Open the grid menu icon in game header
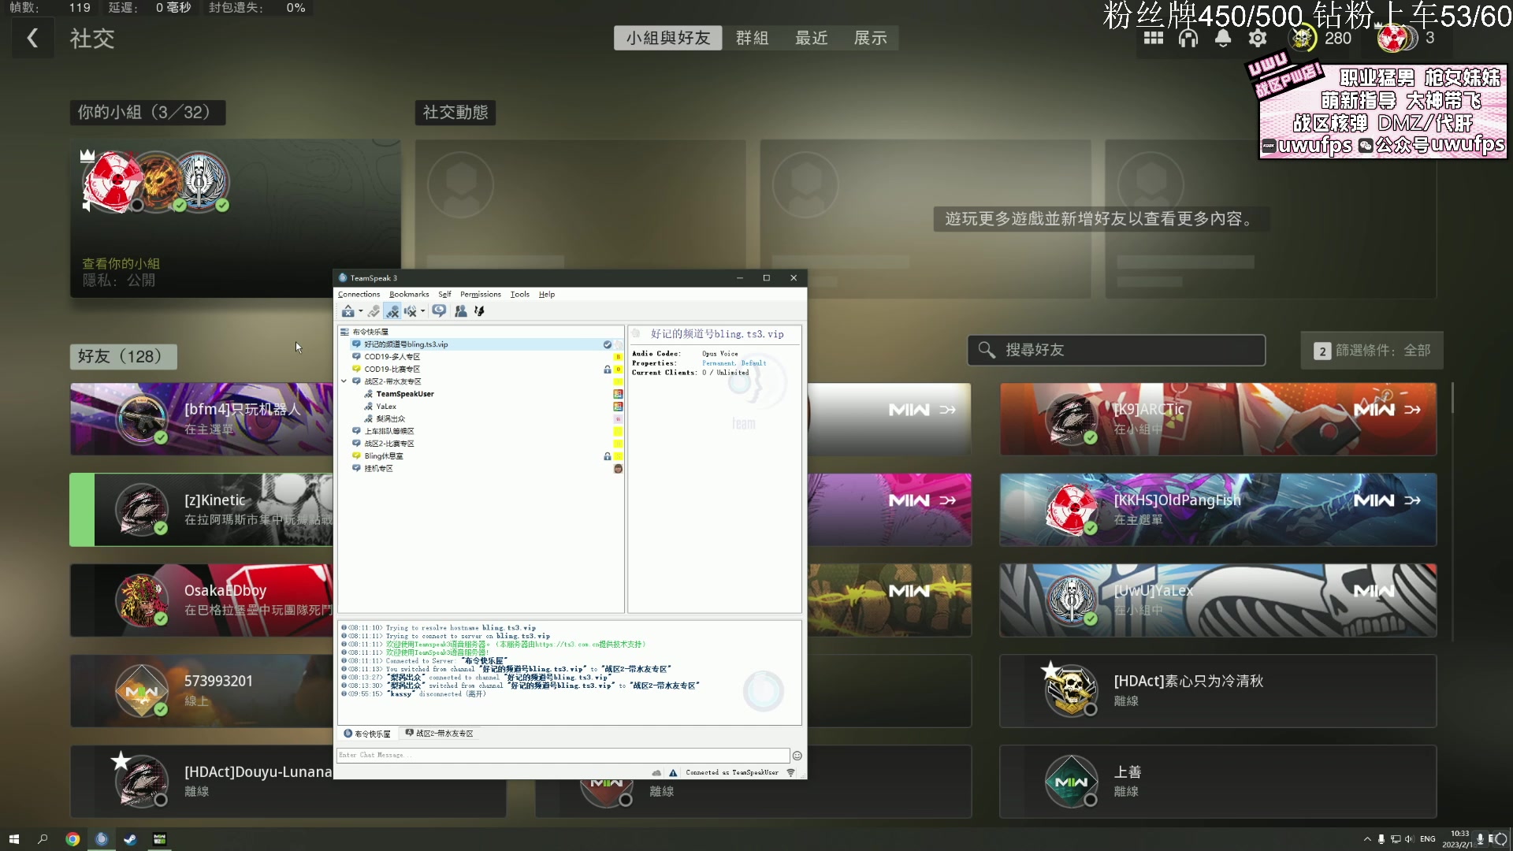 tap(1154, 38)
